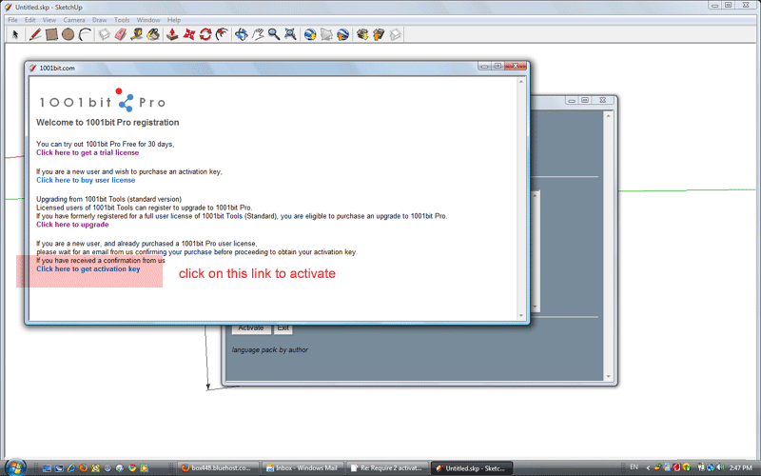Select the Offset tool
761x476 pixels.
coord(222,34)
